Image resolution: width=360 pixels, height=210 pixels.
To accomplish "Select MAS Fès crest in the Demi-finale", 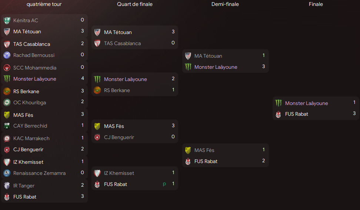I will point(188,150).
